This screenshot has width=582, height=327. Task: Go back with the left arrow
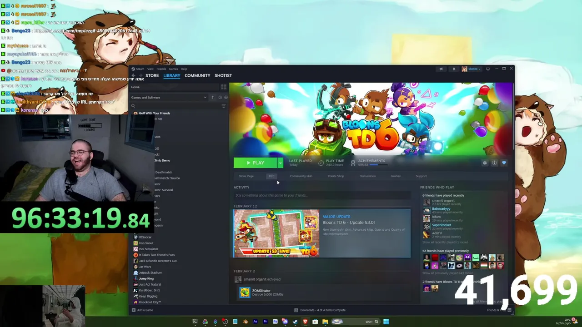click(x=133, y=75)
